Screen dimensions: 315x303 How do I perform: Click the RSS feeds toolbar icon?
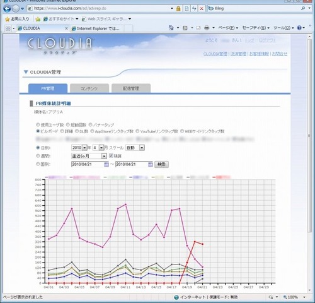185,28
